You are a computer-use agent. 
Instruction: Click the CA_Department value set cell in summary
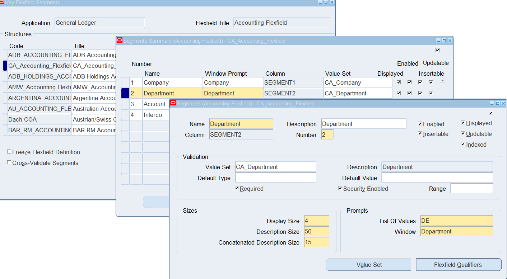[x=358, y=93]
